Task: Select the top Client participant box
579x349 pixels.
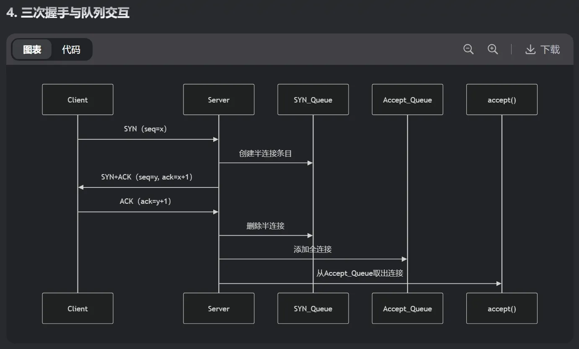Action: click(78, 100)
